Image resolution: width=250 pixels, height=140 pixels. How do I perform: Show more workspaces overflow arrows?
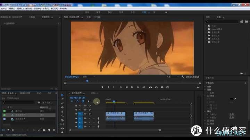point(166,12)
